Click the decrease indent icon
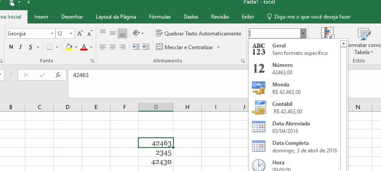This screenshot has width=381, height=171. [x=136, y=47]
